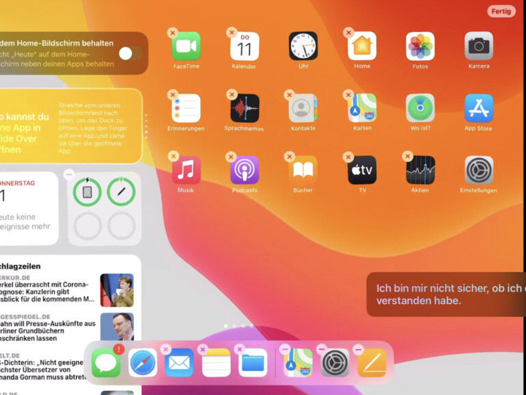This screenshot has height=395, width=526.
Task: Open the Erinnerungen app icon
Action: 186,108
